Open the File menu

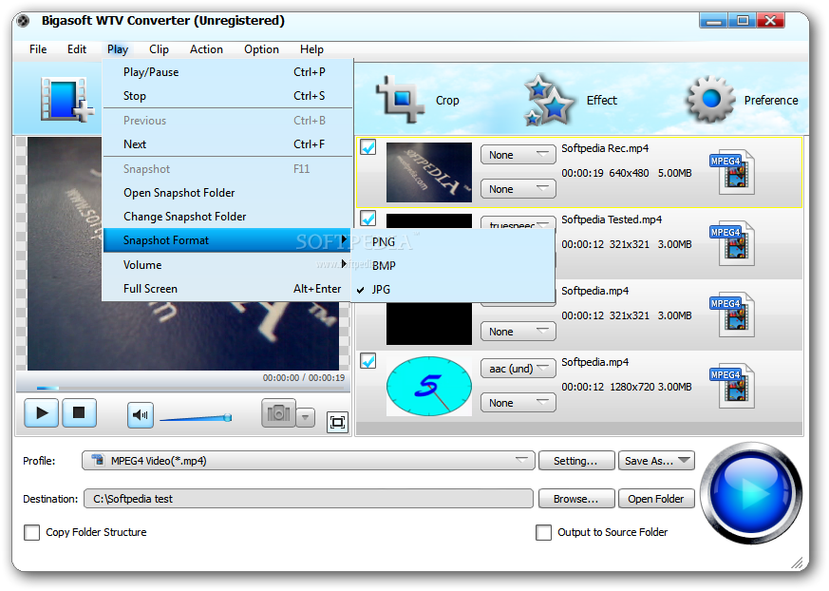[x=38, y=49]
